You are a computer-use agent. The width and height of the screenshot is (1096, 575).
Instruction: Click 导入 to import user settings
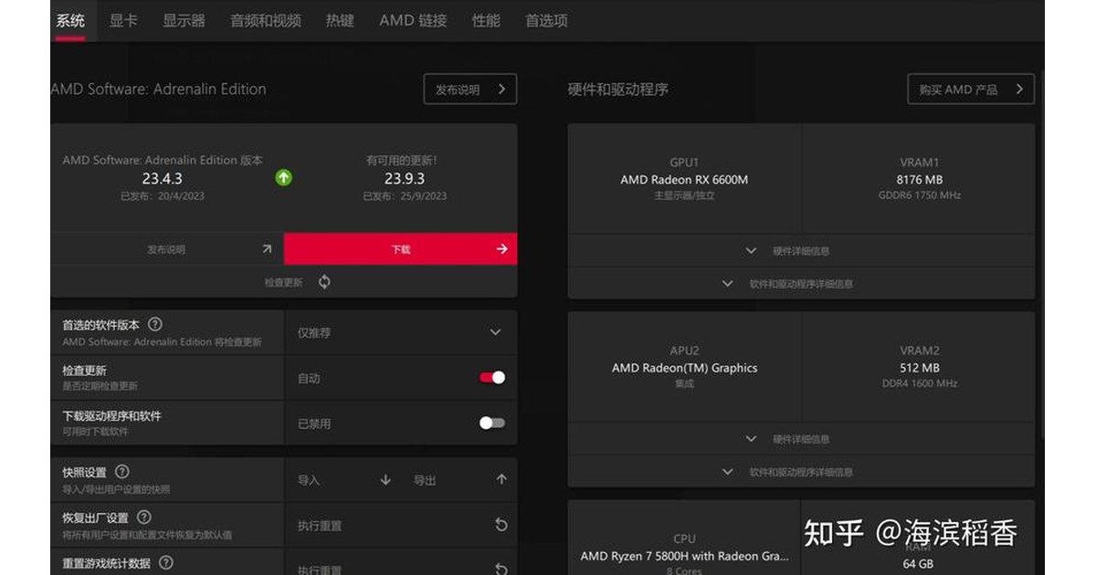point(309,480)
